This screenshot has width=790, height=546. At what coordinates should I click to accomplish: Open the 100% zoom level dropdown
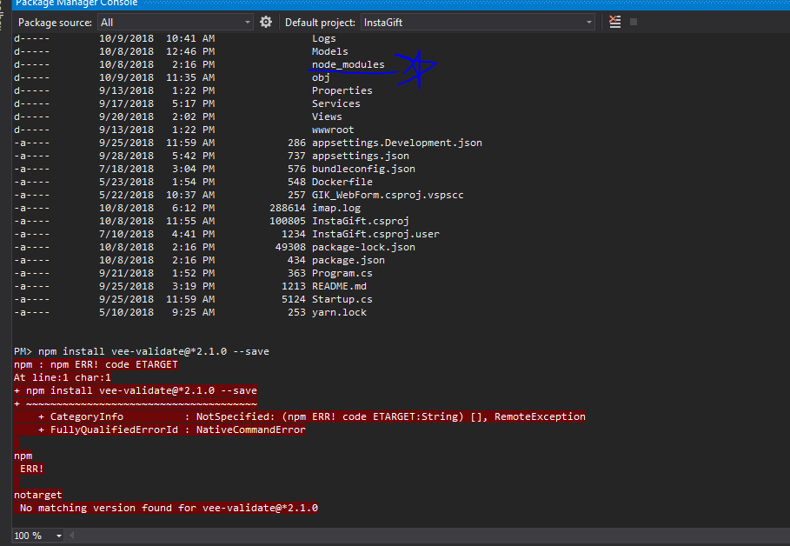pyautogui.click(x=33, y=535)
